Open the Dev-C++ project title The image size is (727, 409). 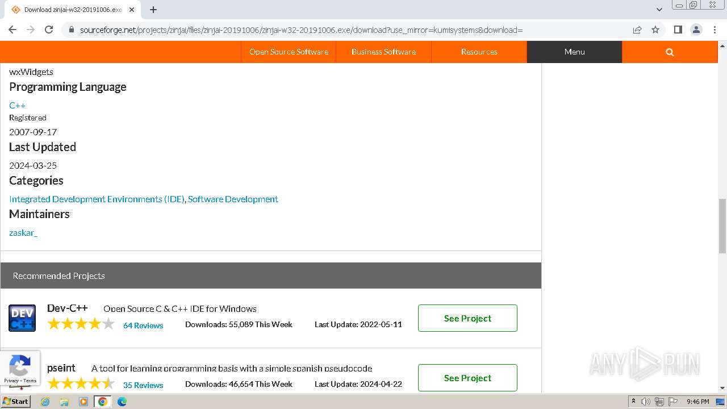pyautogui.click(x=67, y=308)
